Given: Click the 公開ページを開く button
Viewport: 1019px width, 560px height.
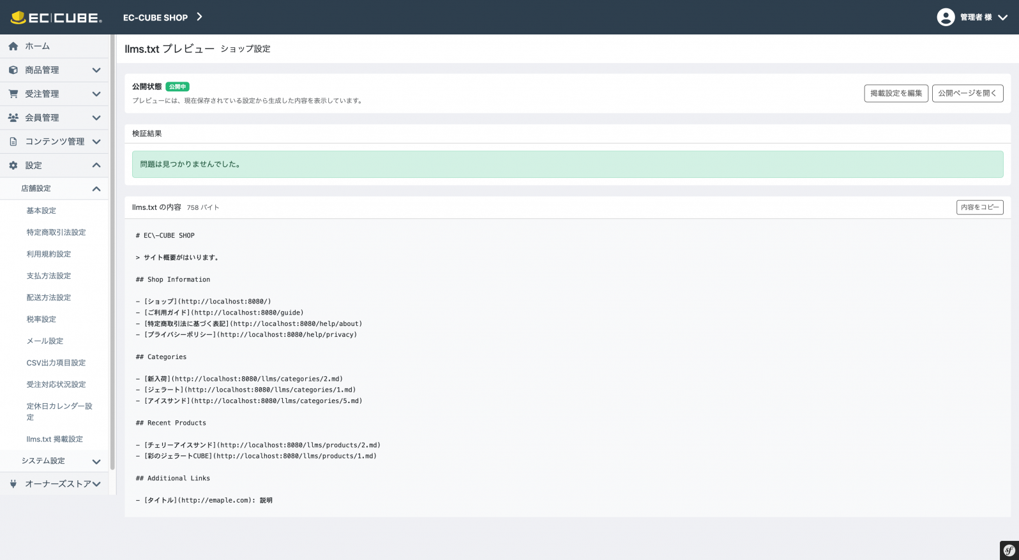Looking at the screenshot, I should click(x=968, y=93).
